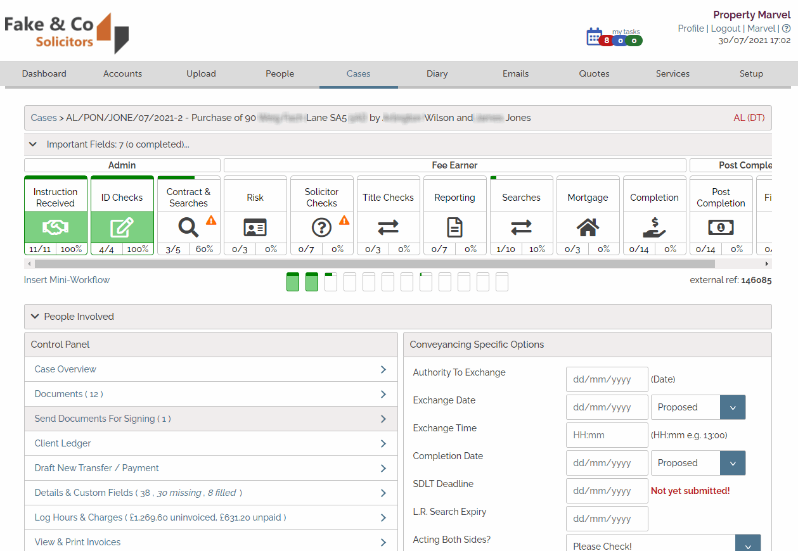
Task: Click the Solicitor Checks question mark icon
Action: click(321, 227)
